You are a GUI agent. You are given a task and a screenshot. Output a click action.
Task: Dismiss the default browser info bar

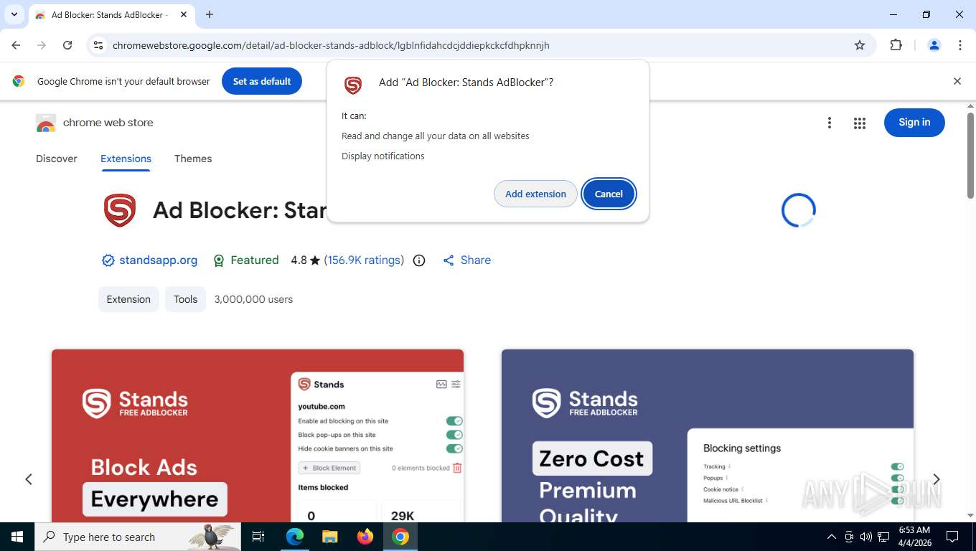[x=957, y=81]
